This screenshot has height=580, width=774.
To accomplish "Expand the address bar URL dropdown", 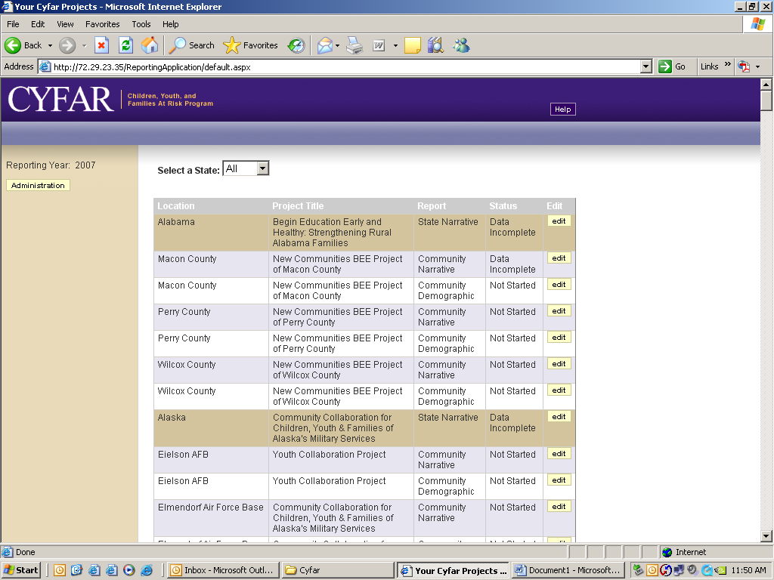I will point(646,66).
